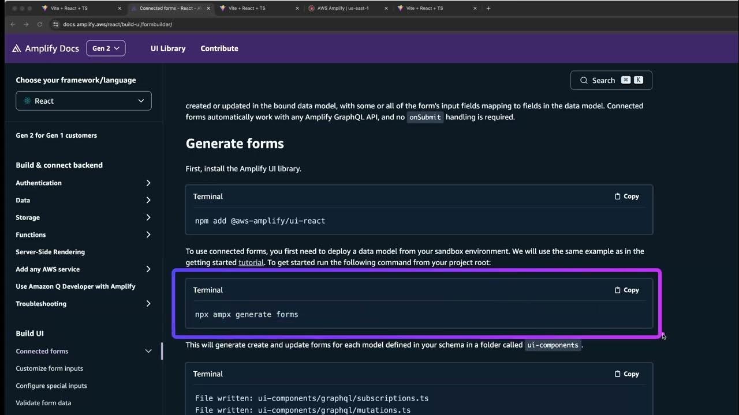Click the Search docs field
Viewport: 739px width, 415px height.
click(611, 80)
